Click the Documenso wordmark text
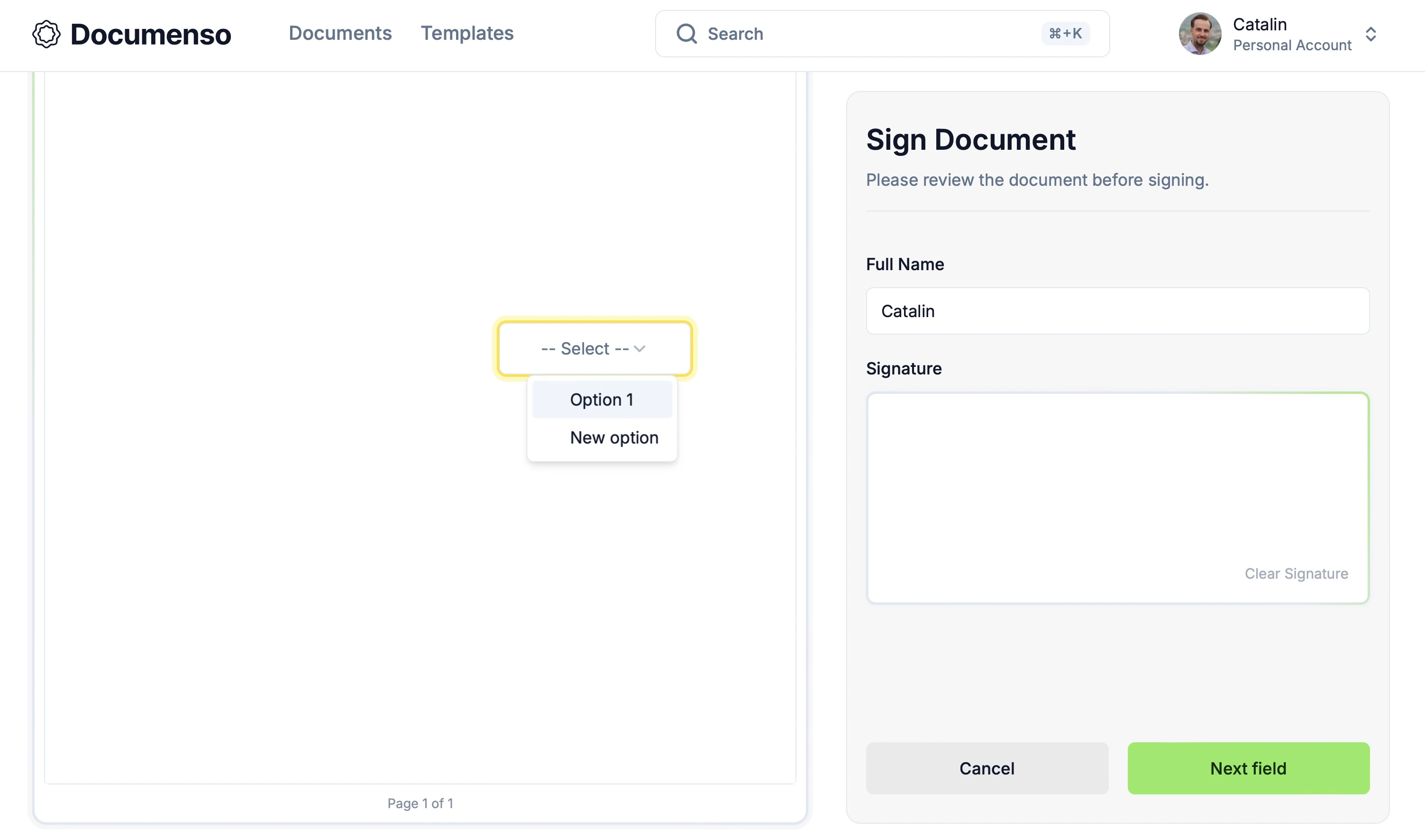The width and height of the screenshot is (1425, 838). pyautogui.click(x=150, y=35)
